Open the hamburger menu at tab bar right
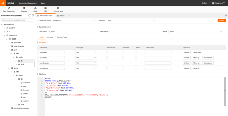228x116 pixels. click(x=226, y=16)
